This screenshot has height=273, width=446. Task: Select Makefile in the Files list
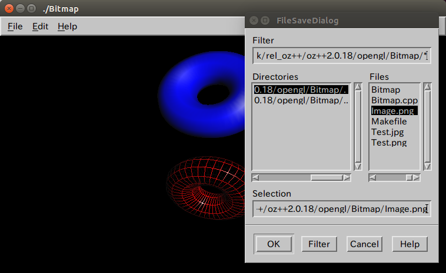(x=389, y=122)
